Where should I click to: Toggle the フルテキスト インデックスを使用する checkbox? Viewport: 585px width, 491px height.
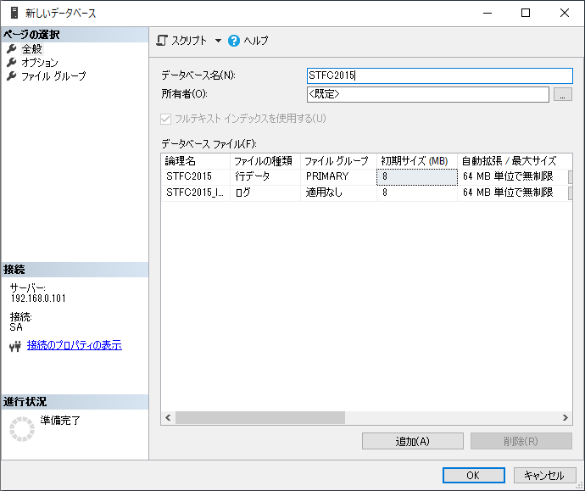(x=166, y=119)
